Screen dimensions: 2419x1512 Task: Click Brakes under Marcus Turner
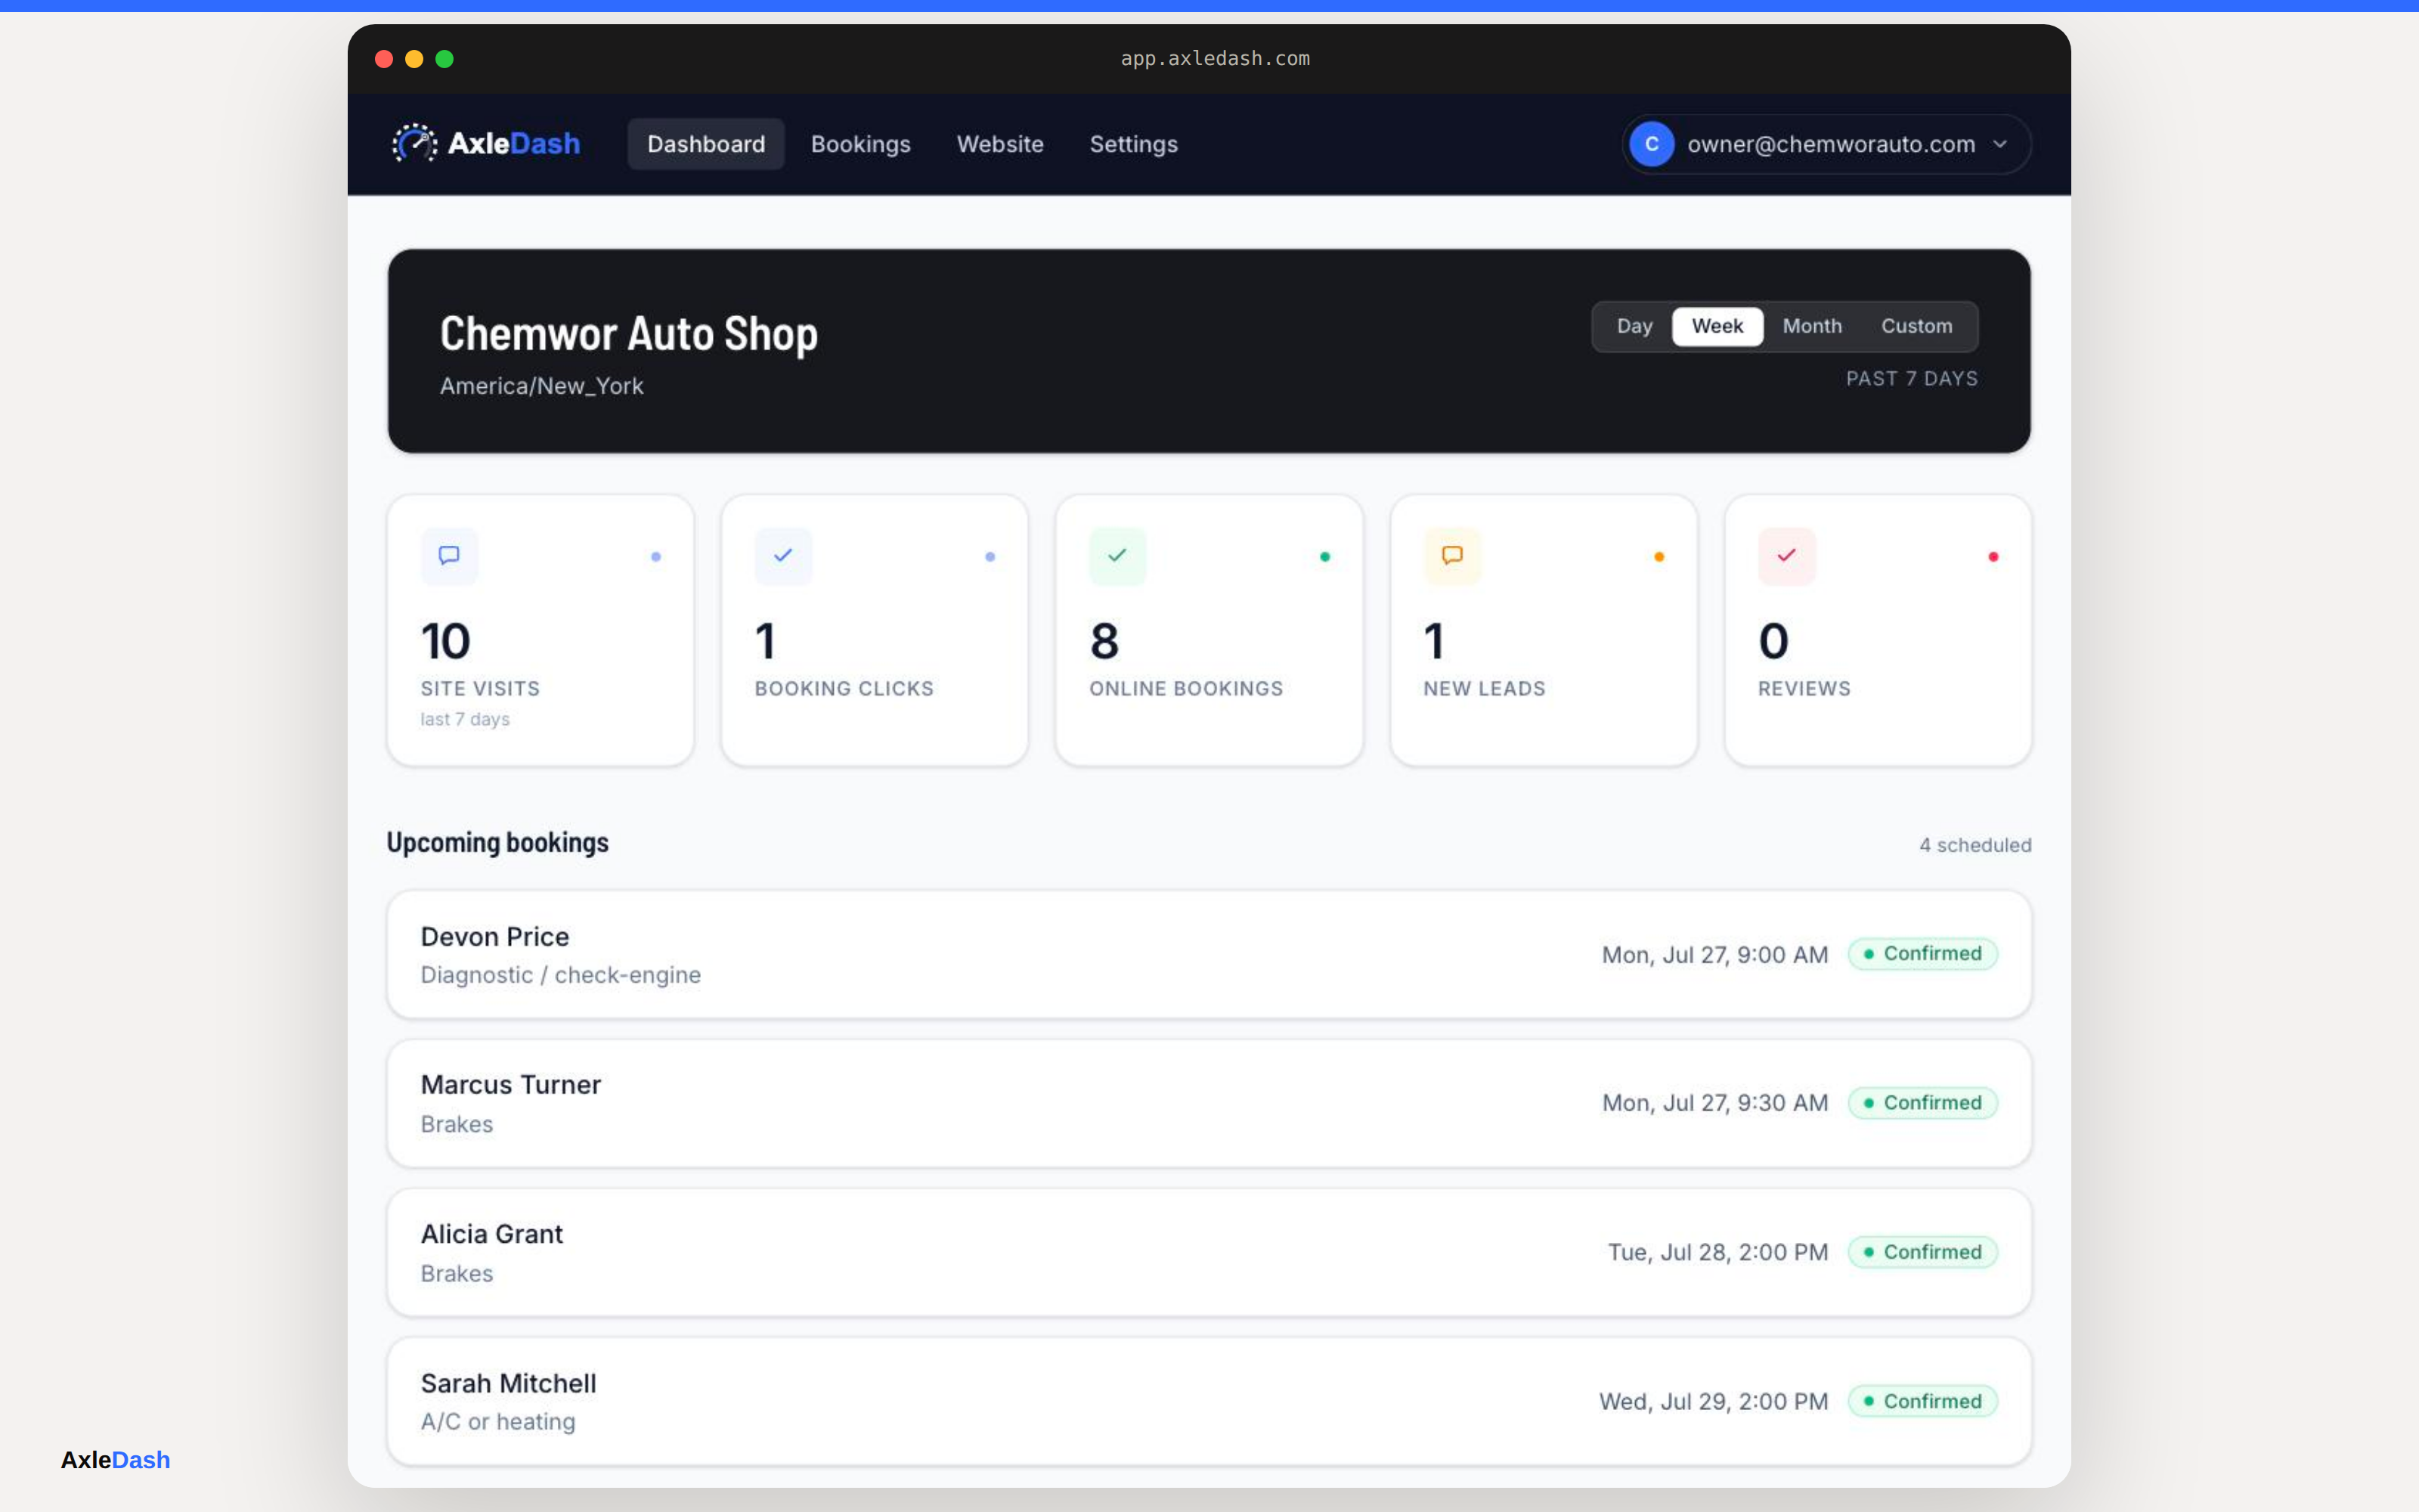[457, 1124]
